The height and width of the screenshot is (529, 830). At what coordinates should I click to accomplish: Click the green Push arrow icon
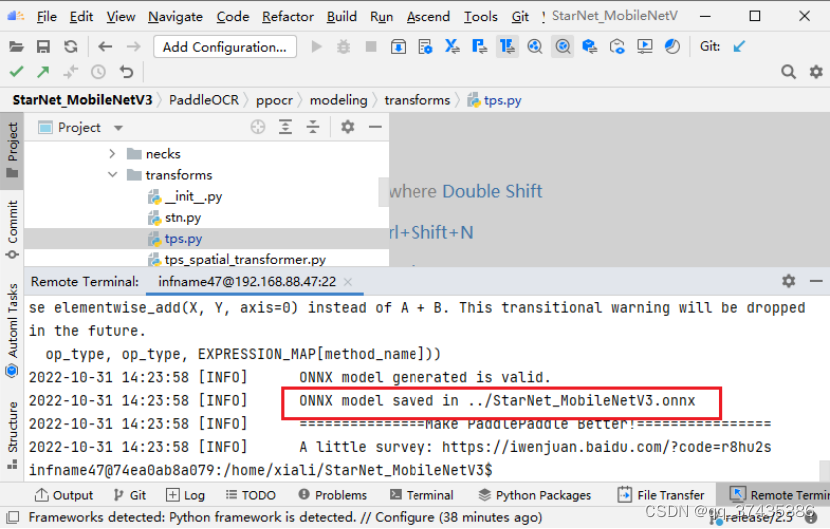point(43,72)
